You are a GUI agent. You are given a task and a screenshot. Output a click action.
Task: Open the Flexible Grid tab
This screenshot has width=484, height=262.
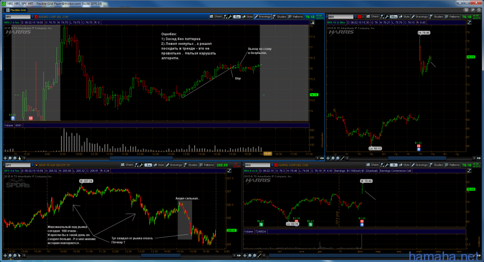click(16, 10)
